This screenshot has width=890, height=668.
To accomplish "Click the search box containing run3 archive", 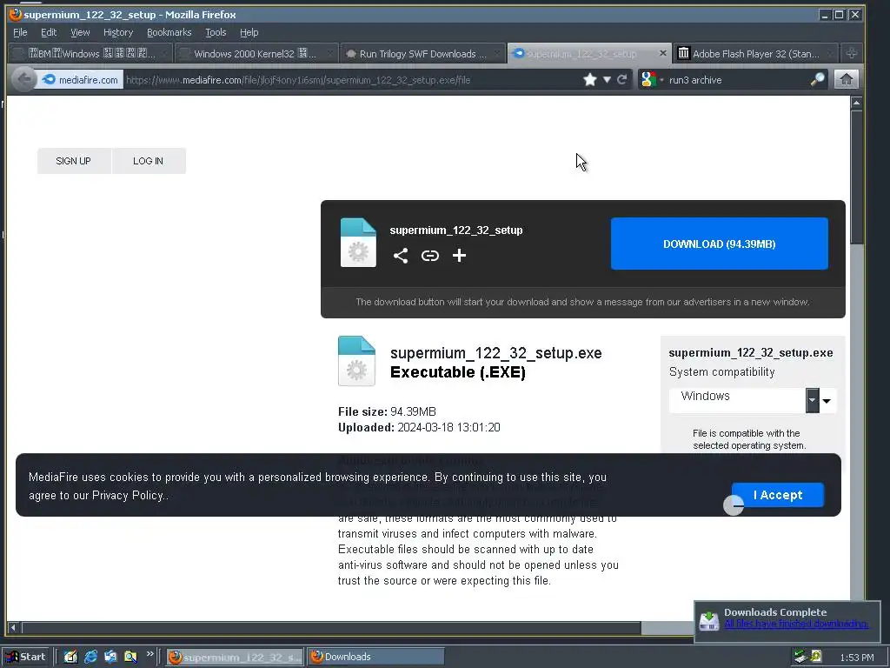I will (x=738, y=80).
